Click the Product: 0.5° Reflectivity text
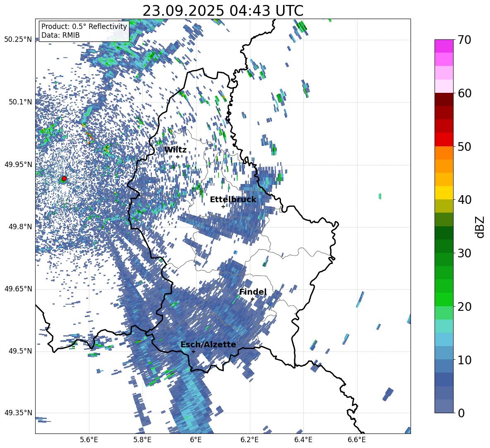The height and width of the screenshot is (448, 490). point(84,27)
